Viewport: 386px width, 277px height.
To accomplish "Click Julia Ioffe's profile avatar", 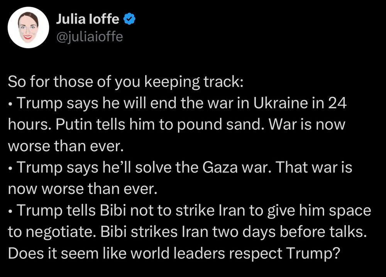I will point(28,27).
